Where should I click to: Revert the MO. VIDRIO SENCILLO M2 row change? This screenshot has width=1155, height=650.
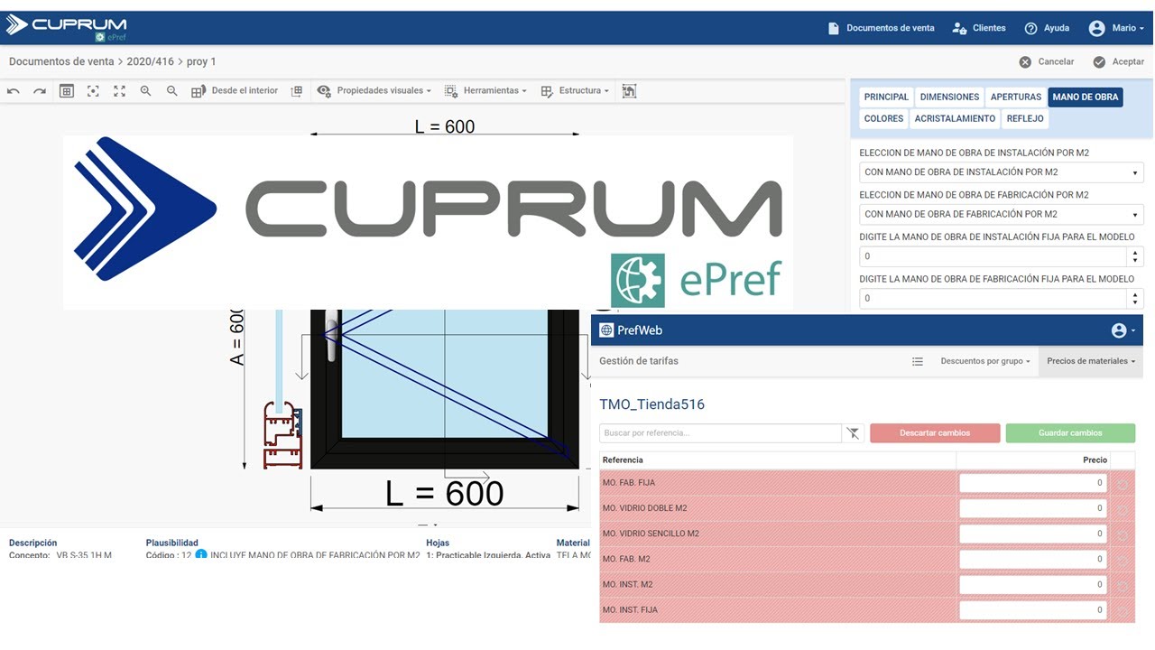coord(1123,534)
